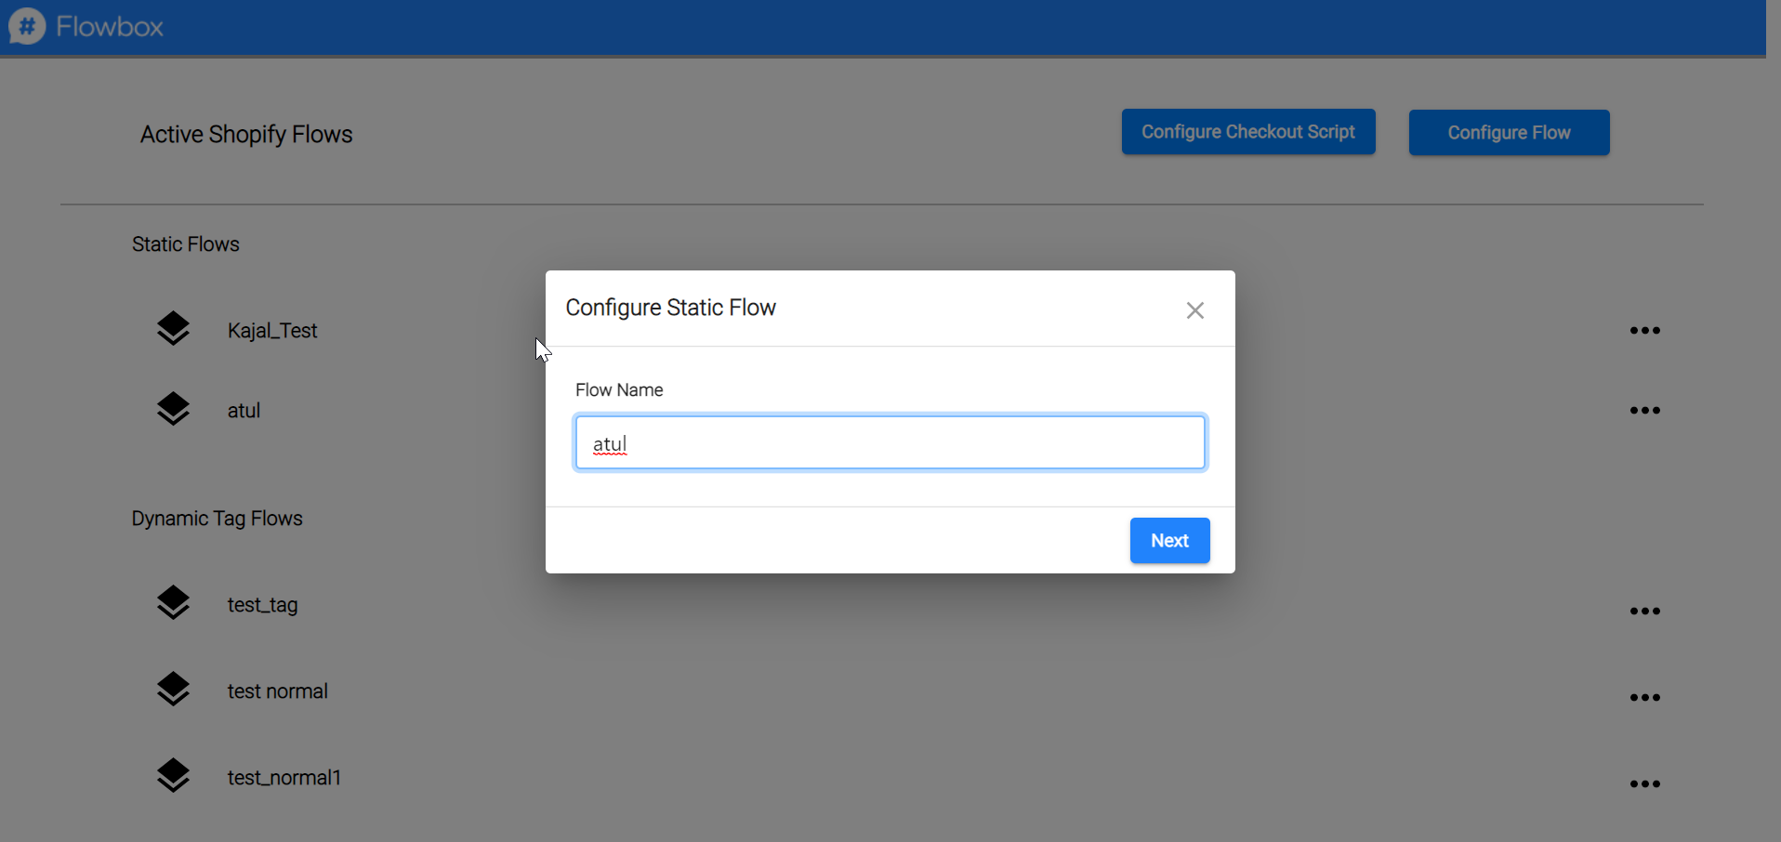Close the Configure Static Flow dialog

coord(1194,310)
